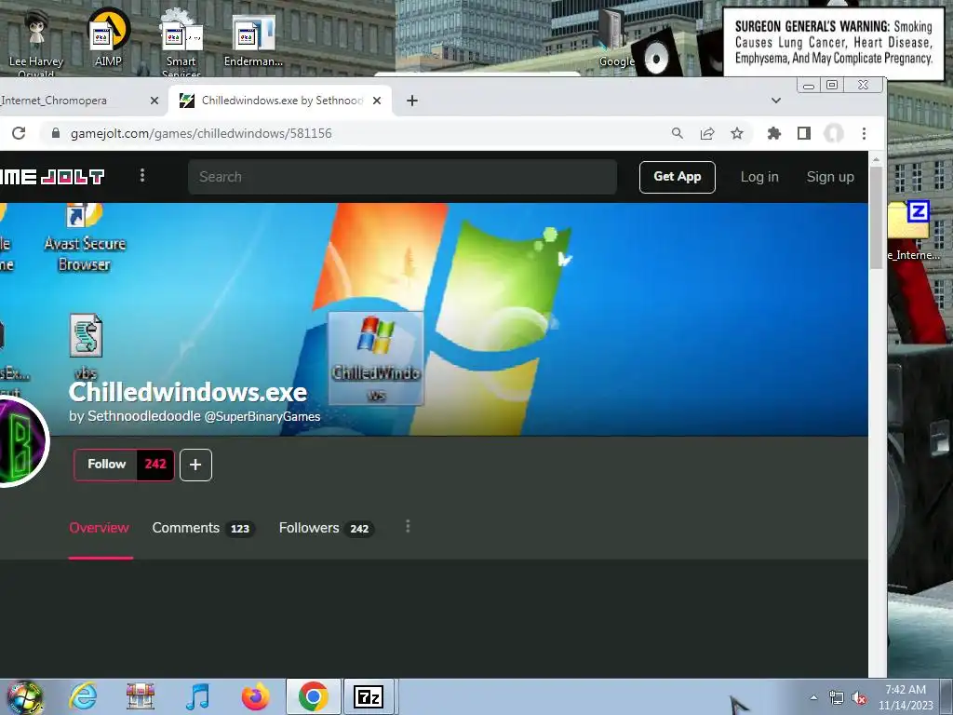Reload the page in the Chrome toolbar

[x=19, y=133]
